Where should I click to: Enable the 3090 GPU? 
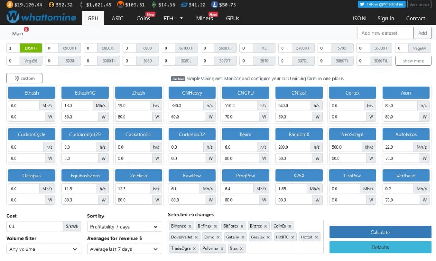(x=70, y=61)
